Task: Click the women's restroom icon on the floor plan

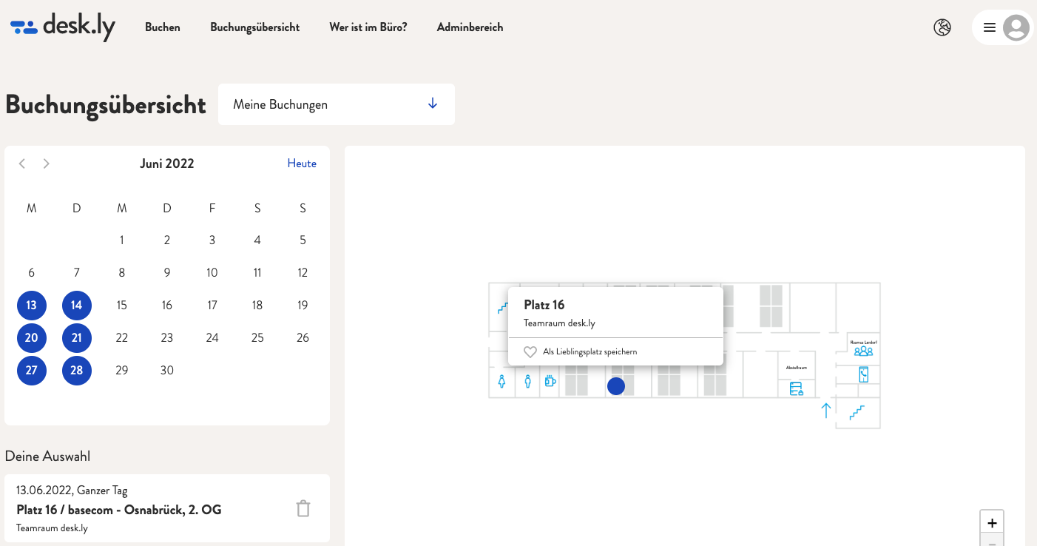Action: point(502,382)
